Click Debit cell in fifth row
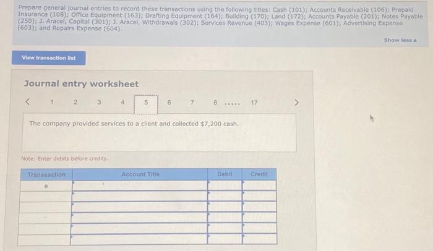 point(225,228)
